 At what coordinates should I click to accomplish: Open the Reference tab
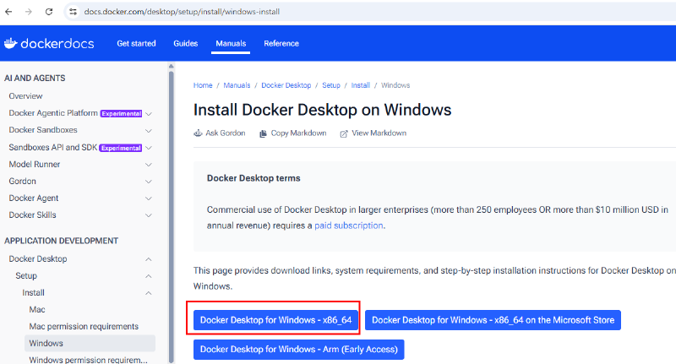point(281,44)
